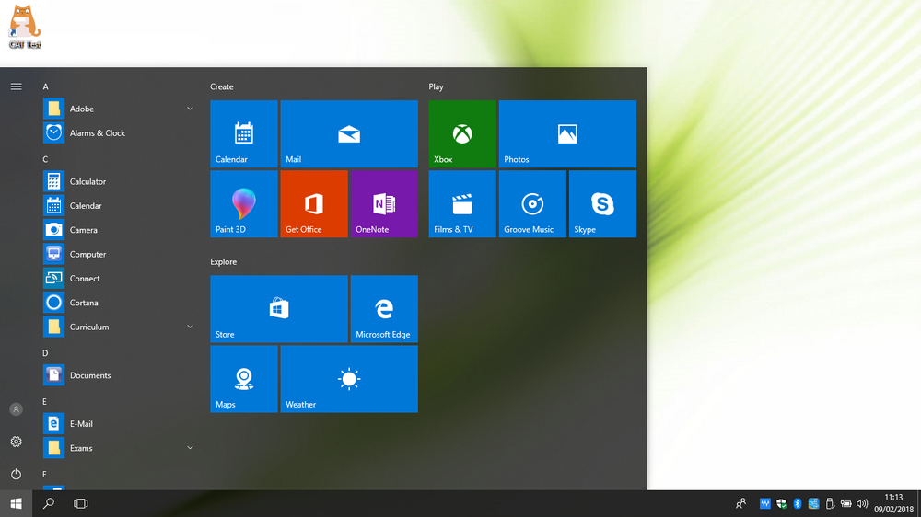
Task: Click the Get Office tile
Action: [x=314, y=203]
